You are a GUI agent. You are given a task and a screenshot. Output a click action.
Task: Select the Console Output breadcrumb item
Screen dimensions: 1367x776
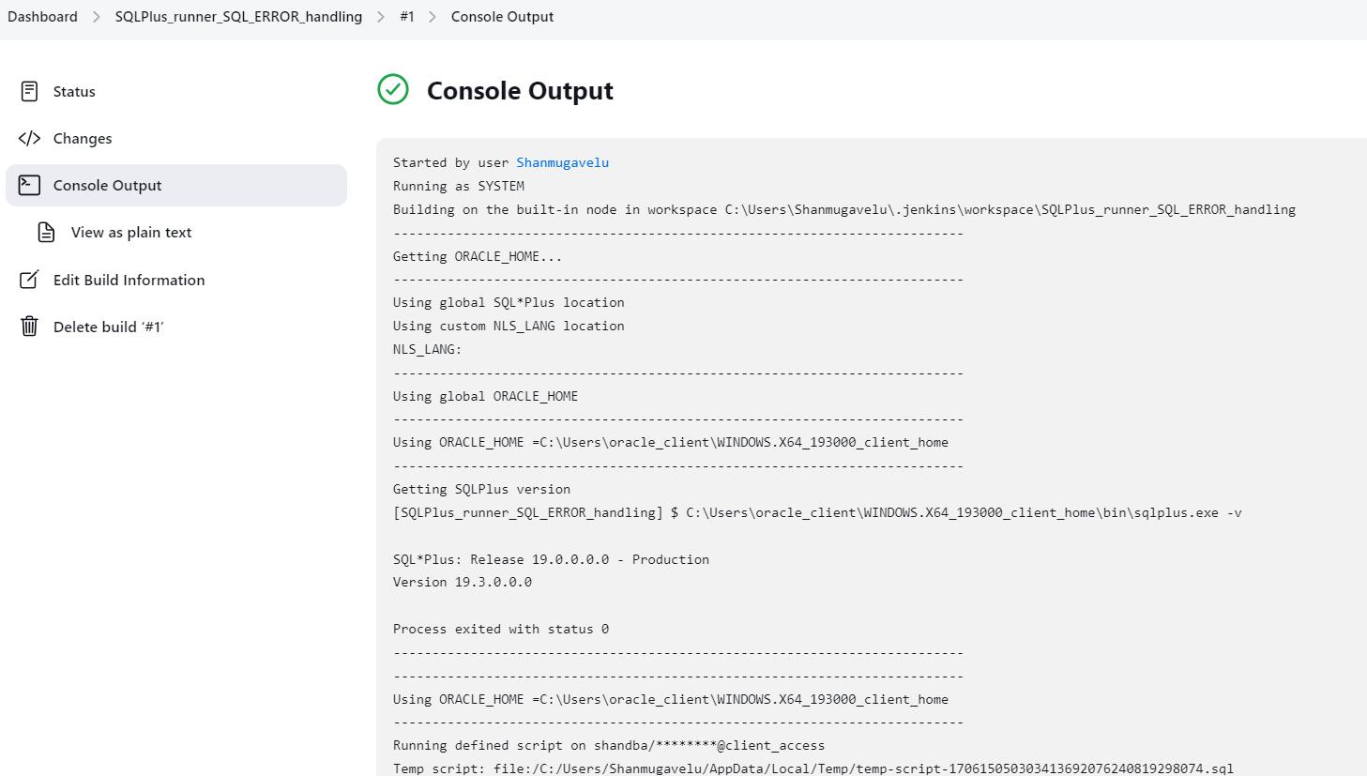tap(502, 17)
